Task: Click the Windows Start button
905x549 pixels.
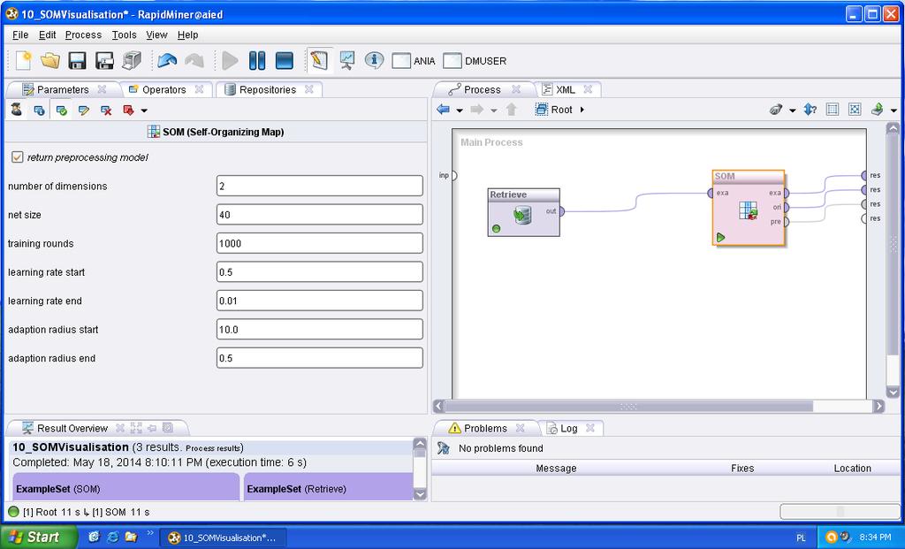Action: 38,537
